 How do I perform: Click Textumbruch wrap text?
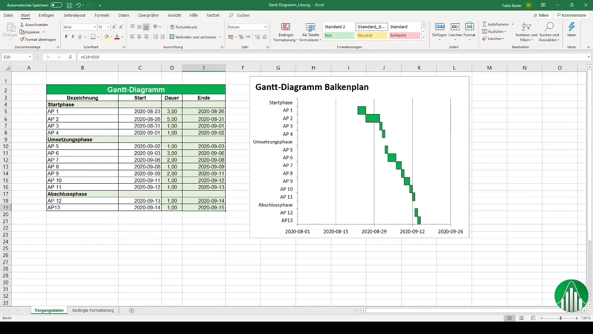tap(183, 27)
